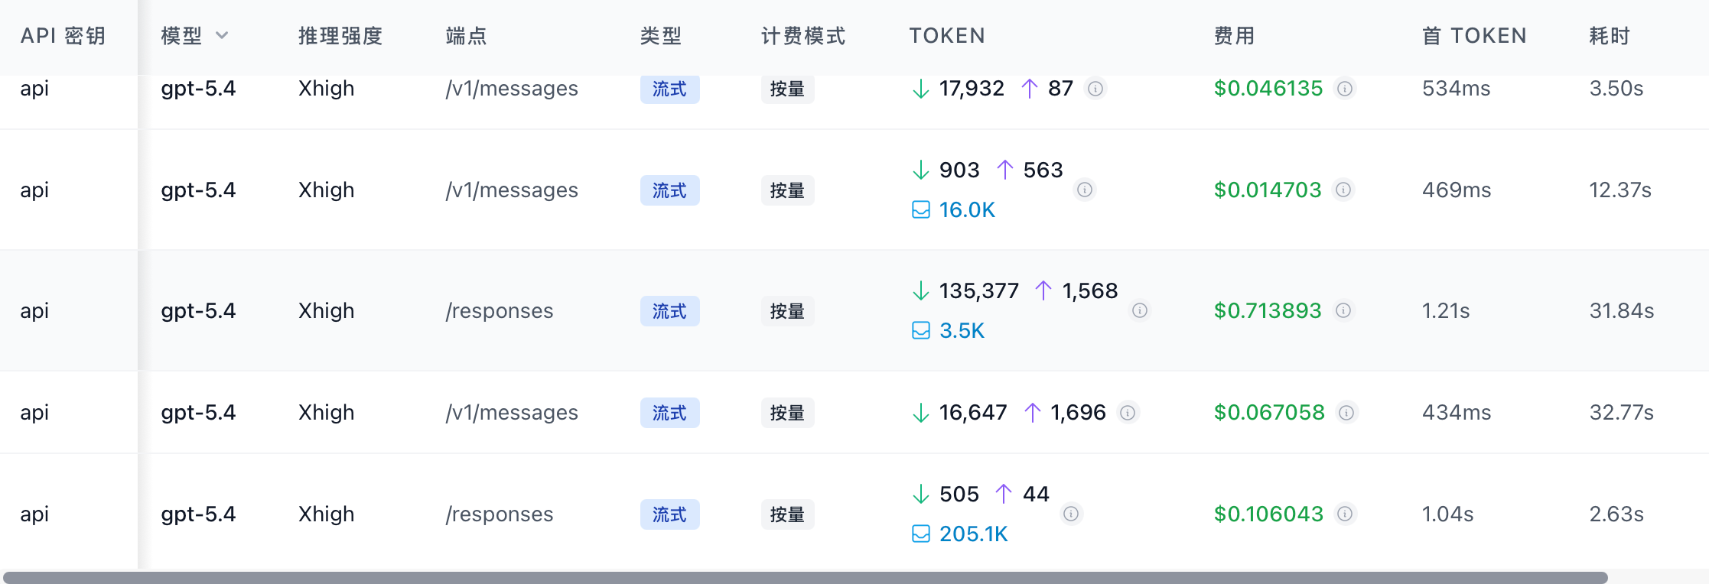
Task: Click info icon next to $0.067058
Action: 1346,413
